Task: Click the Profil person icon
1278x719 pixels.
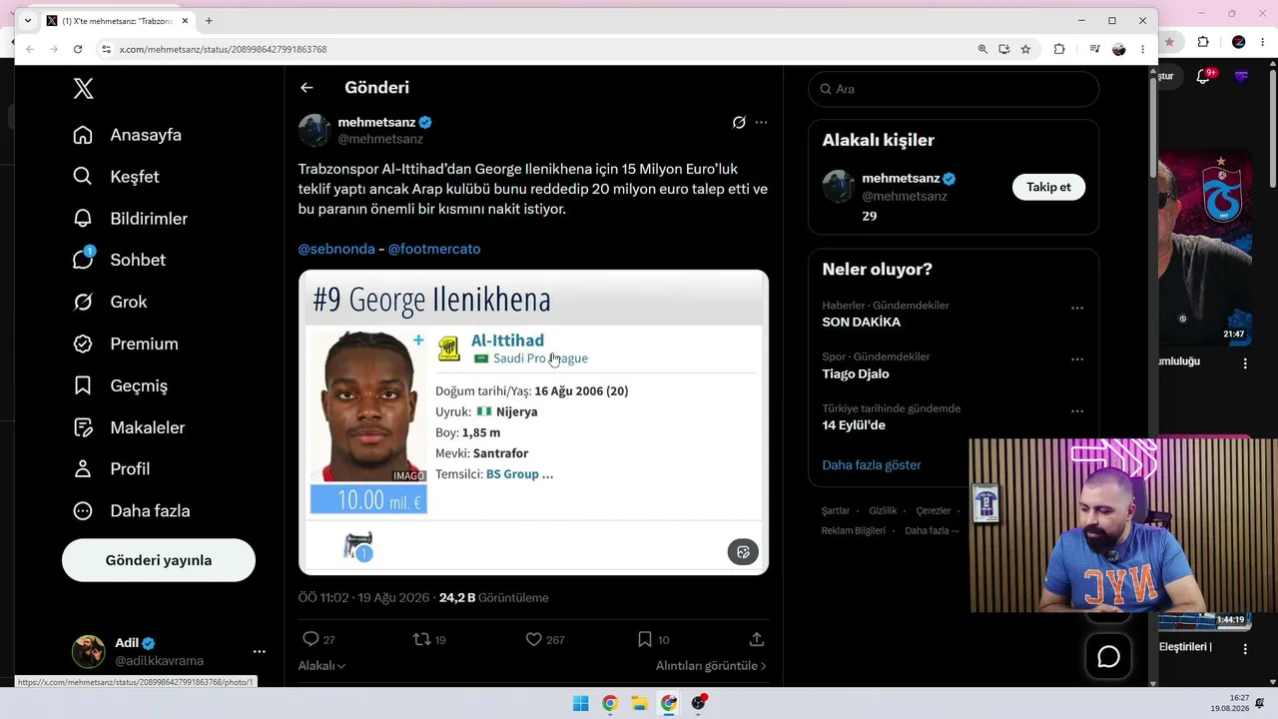Action: pos(83,468)
